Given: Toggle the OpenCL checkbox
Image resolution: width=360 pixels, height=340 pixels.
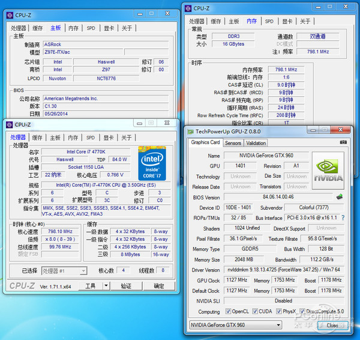Looking at the screenshot, I should [228, 312].
